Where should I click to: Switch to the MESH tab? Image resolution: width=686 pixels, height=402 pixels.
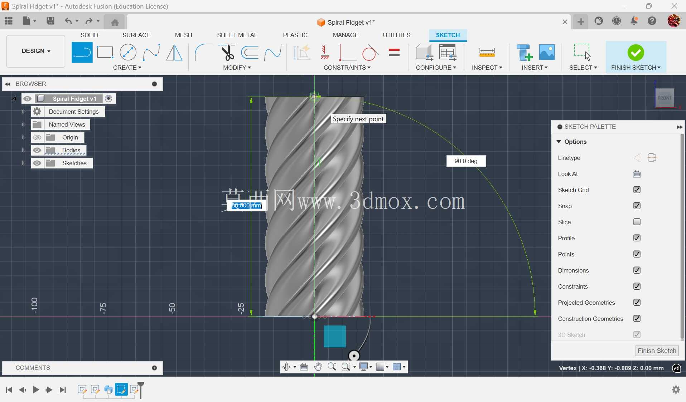[183, 35]
